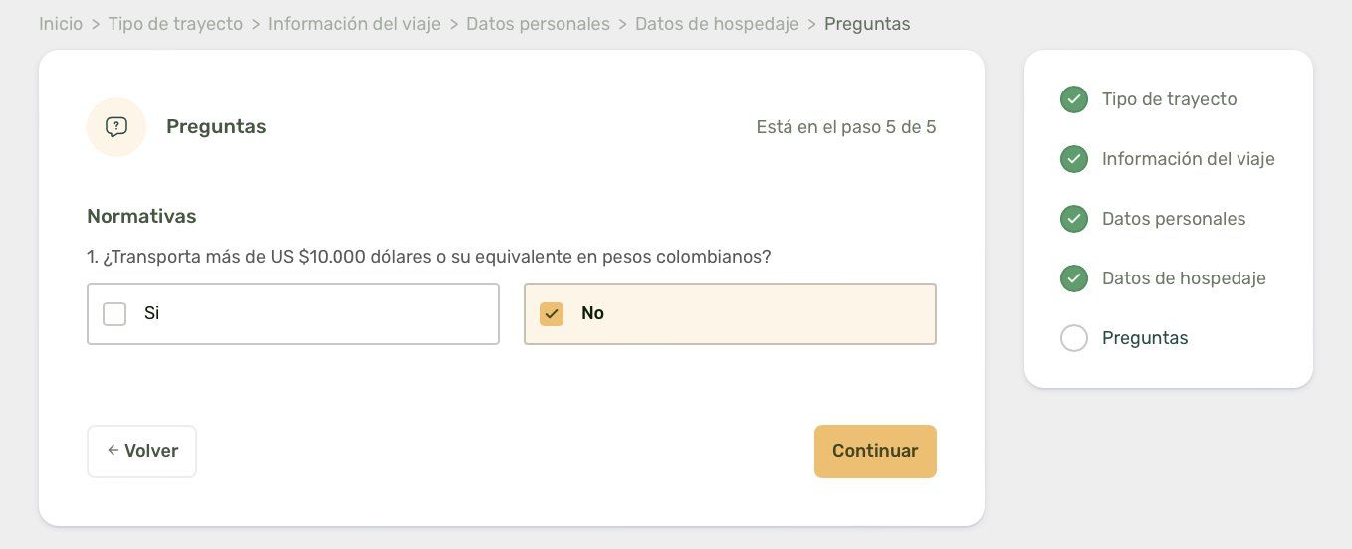Screen dimensions: 1352x549
Task: Click the green check beside Datos personales
Action: 1074,219
